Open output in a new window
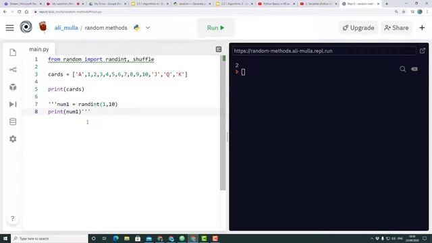The image size is (432, 243). (423, 51)
